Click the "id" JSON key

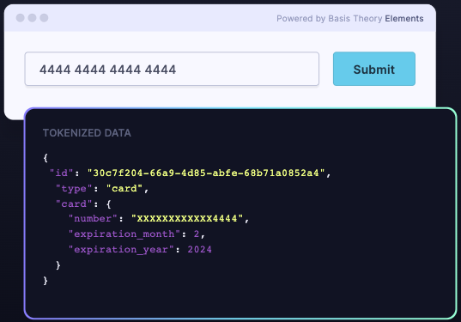point(62,173)
